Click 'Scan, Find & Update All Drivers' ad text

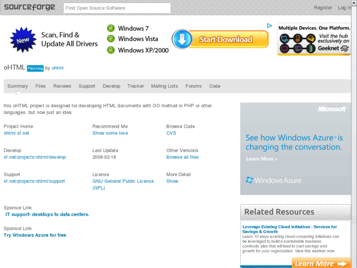coord(69,39)
